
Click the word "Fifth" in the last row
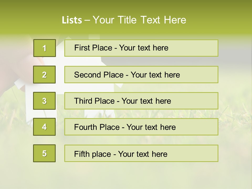click(x=82, y=154)
